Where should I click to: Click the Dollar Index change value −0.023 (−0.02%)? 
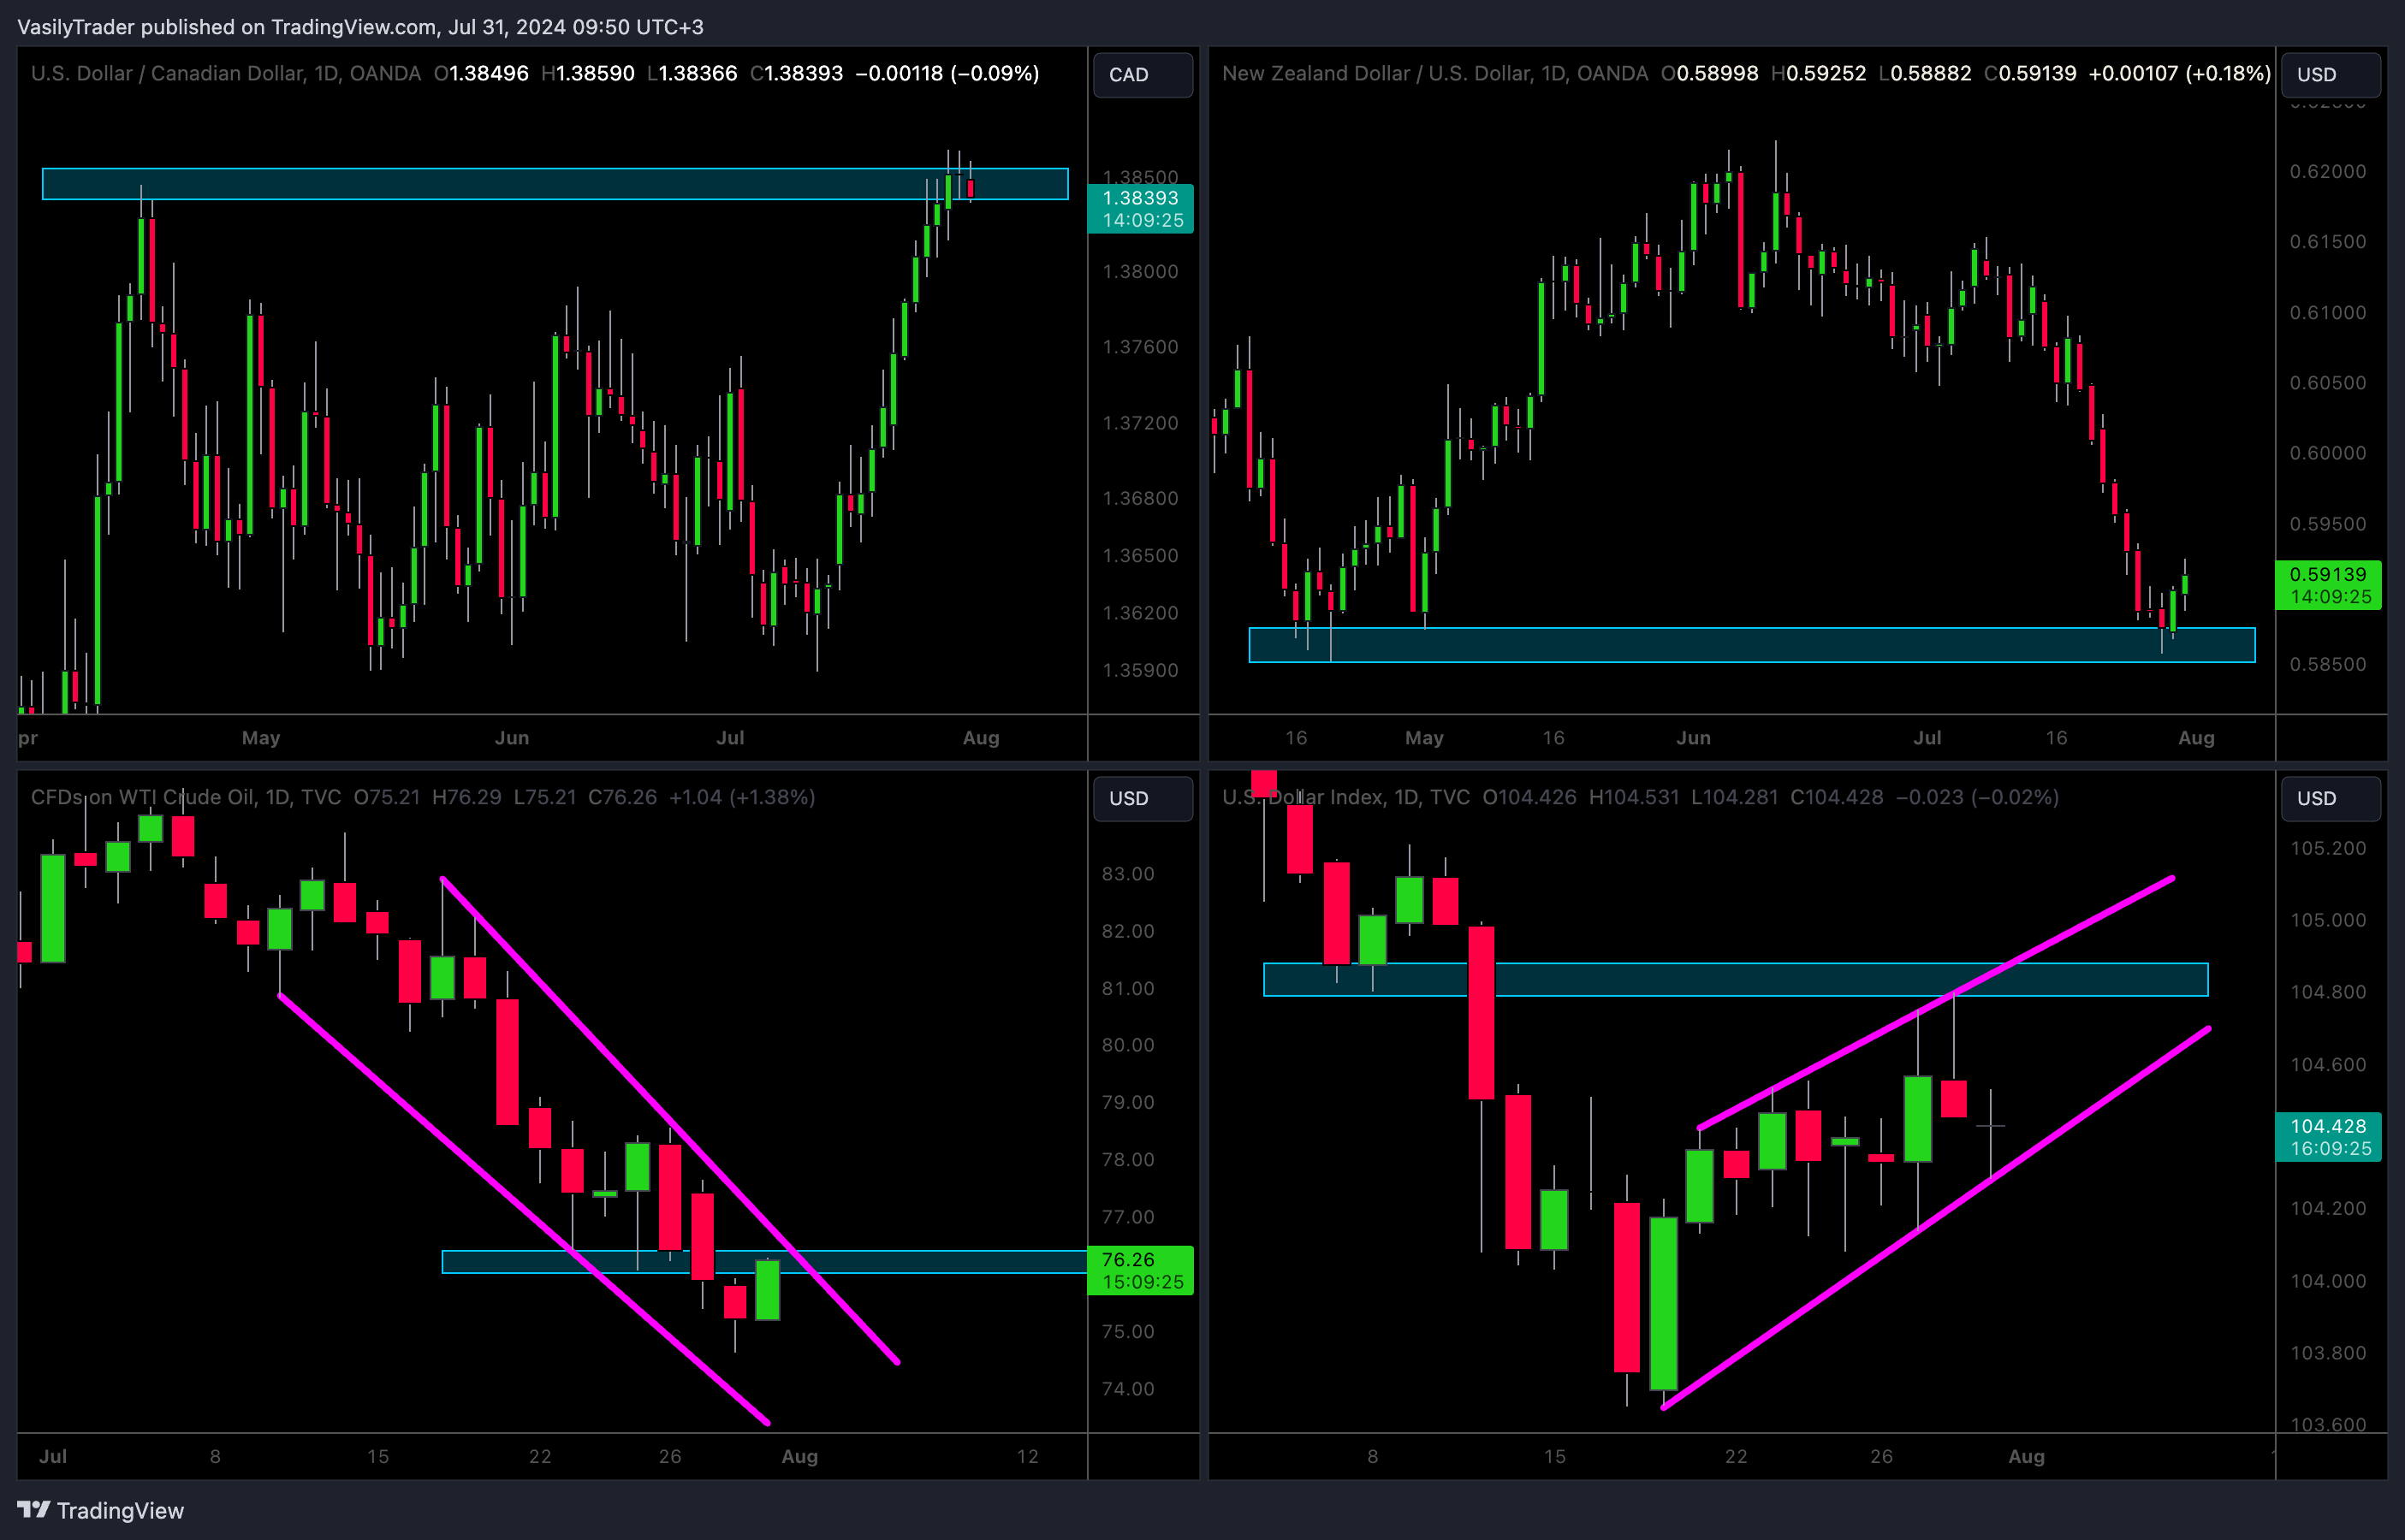[1977, 797]
